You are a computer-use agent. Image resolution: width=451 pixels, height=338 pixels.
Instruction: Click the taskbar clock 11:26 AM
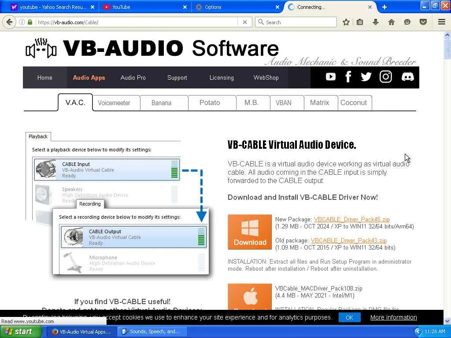435,332
